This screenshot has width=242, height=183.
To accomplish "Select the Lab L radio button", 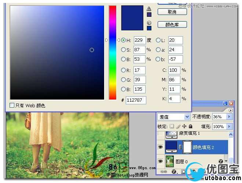I will point(158,40).
